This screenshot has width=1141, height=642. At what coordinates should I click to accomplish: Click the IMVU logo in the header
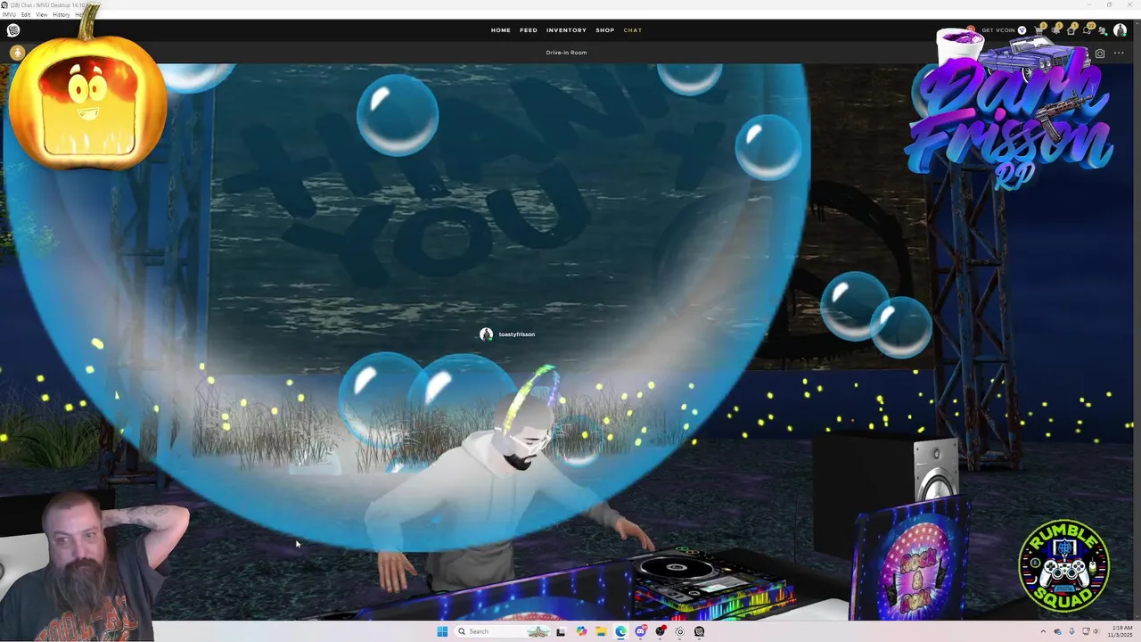[13, 30]
